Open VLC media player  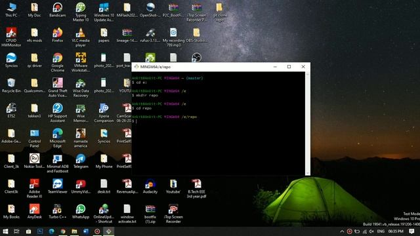(81, 37)
